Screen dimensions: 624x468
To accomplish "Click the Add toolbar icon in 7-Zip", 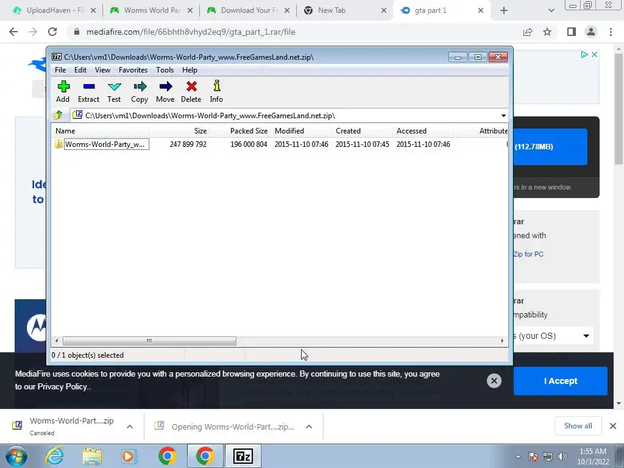I will click(63, 91).
